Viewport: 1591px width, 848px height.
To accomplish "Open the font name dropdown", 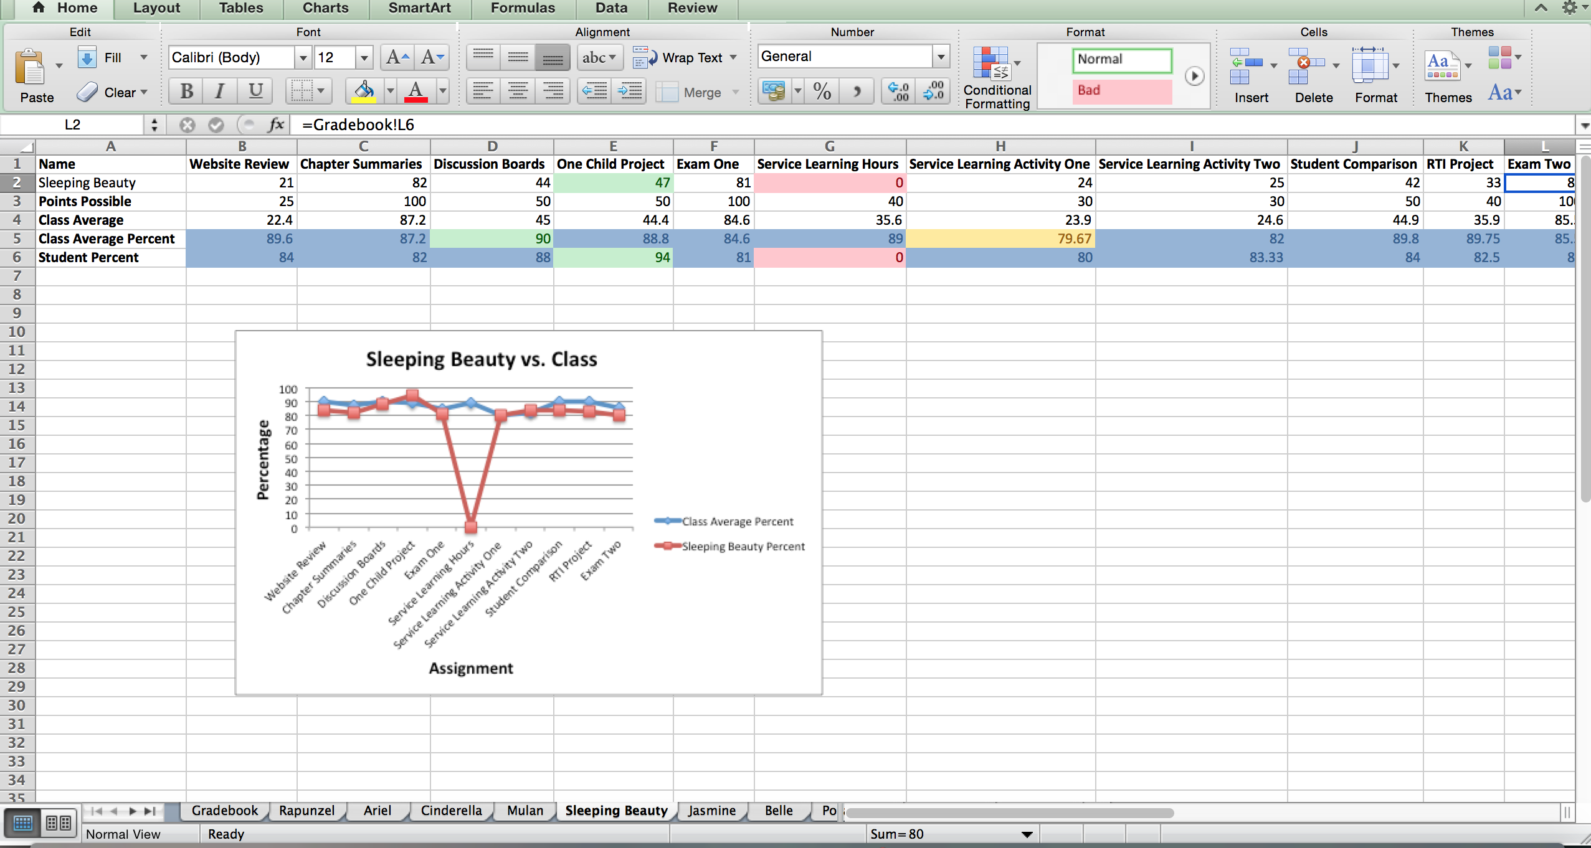I will pyautogui.click(x=303, y=58).
